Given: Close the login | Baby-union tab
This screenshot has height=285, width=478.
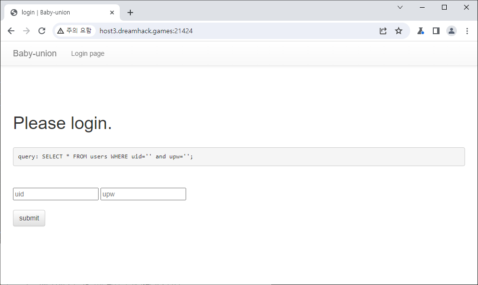Looking at the screenshot, I should (x=112, y=13).
